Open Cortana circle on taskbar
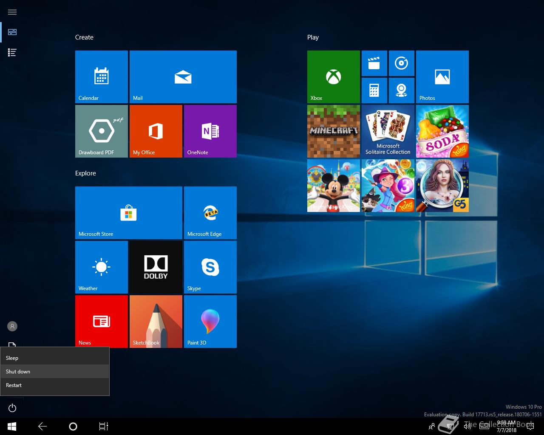 tap(73, 427)
